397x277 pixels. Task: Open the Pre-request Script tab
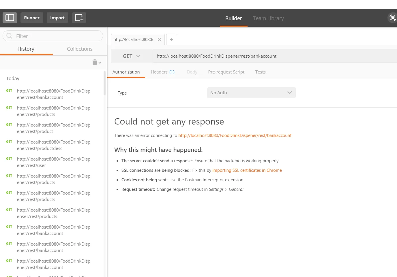point(226,72)
